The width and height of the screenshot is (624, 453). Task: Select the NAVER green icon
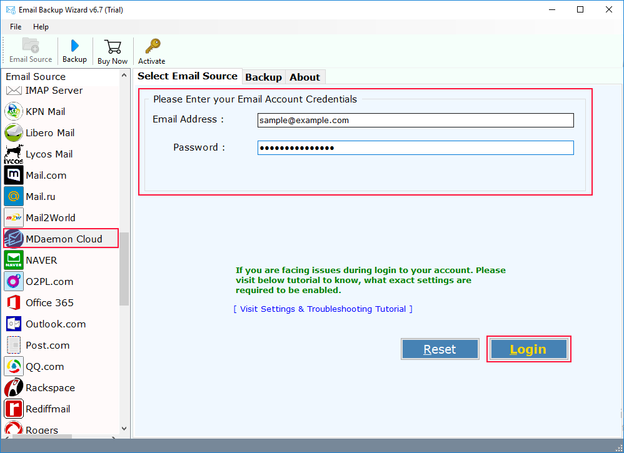14,260
